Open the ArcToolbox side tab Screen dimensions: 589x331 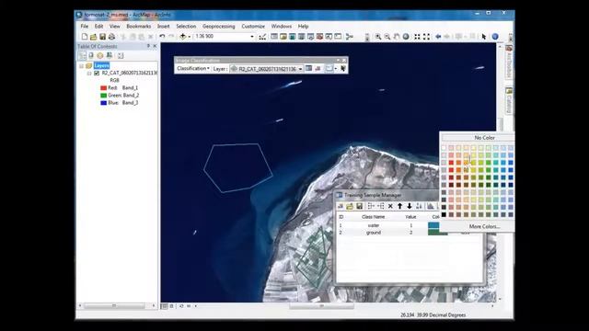coord(509,62)
